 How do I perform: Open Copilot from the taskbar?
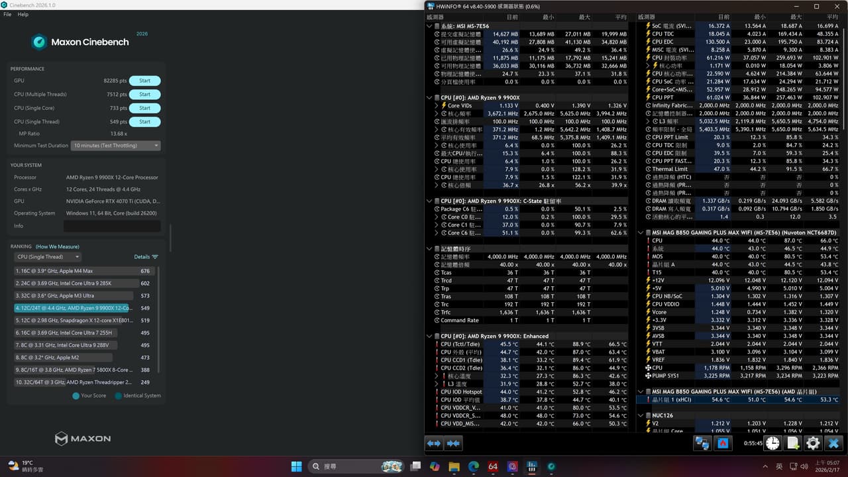[435, 466]
